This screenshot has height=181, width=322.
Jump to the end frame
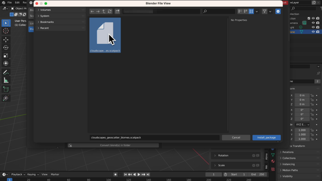(x=148, y=175)
